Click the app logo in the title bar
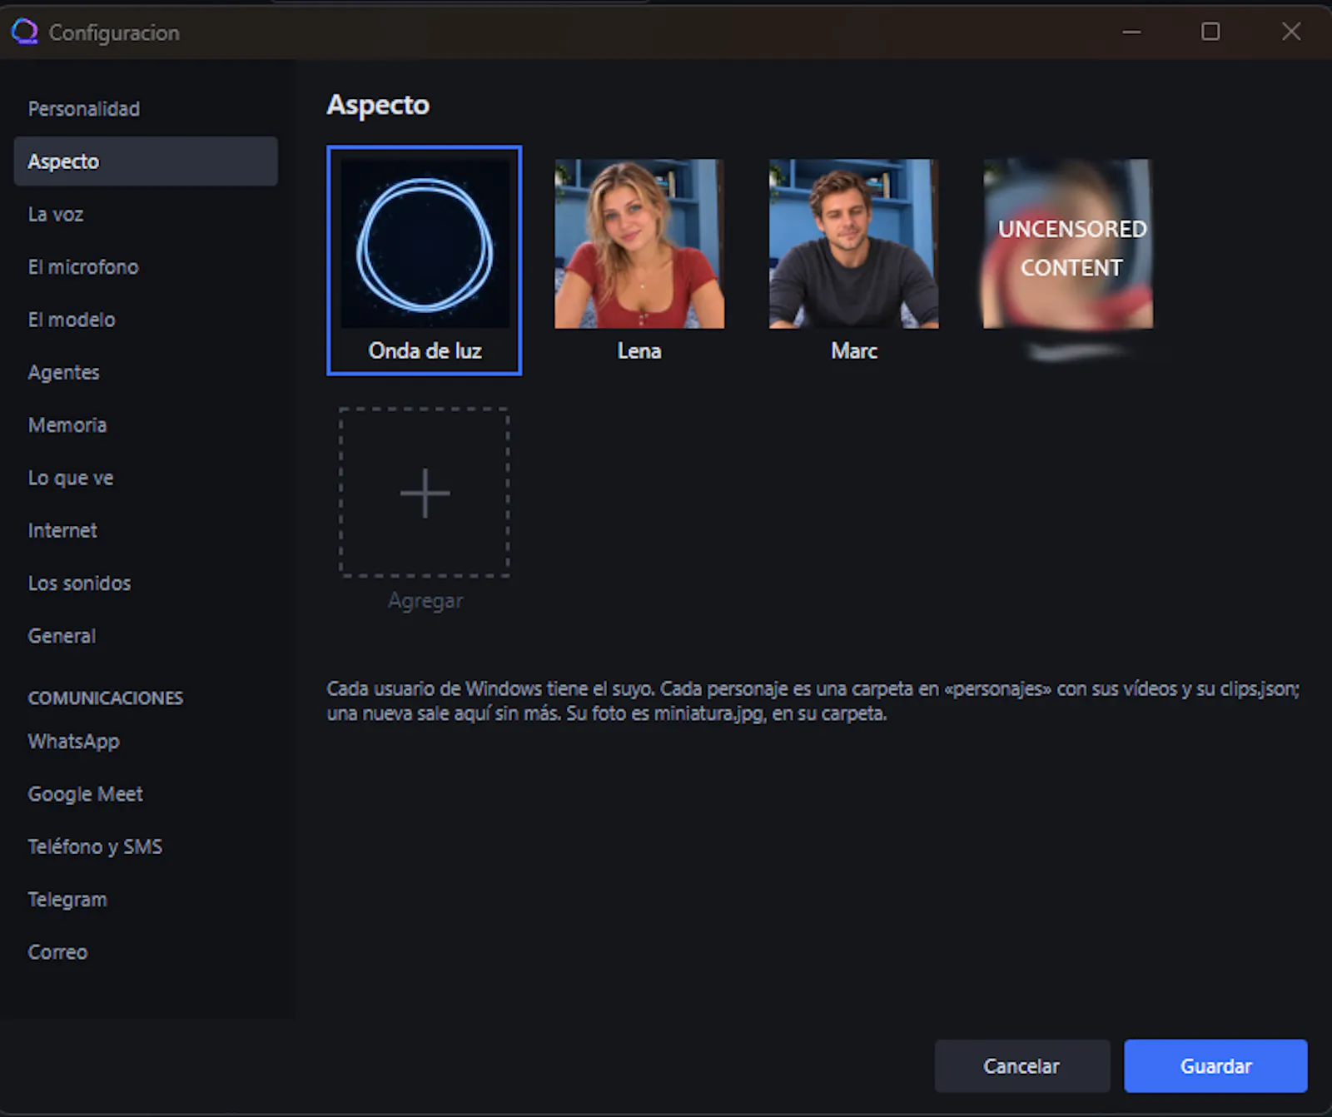The height and width of the screenshot is (1117, 1332). pyautogui.click(x=25, y=32)
